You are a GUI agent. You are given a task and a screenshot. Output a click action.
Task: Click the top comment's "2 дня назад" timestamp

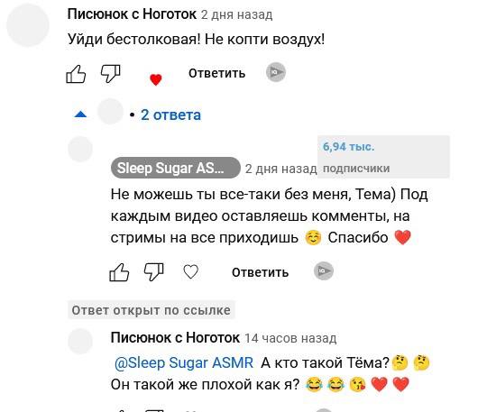point(236,14)
